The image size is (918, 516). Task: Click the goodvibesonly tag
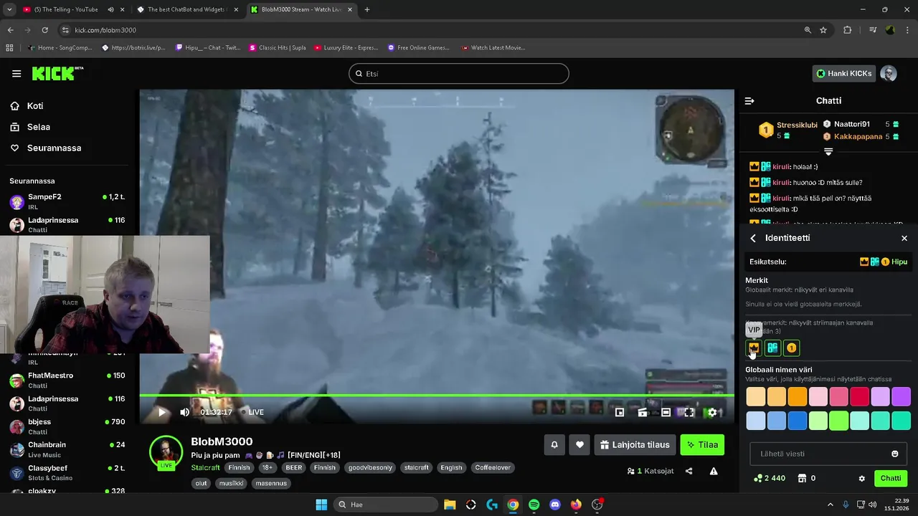coord(370,467)
